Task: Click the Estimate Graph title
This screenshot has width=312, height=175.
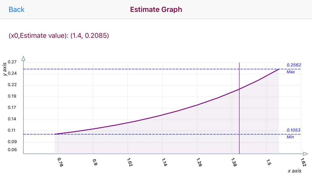Action: tap(156, 9)
